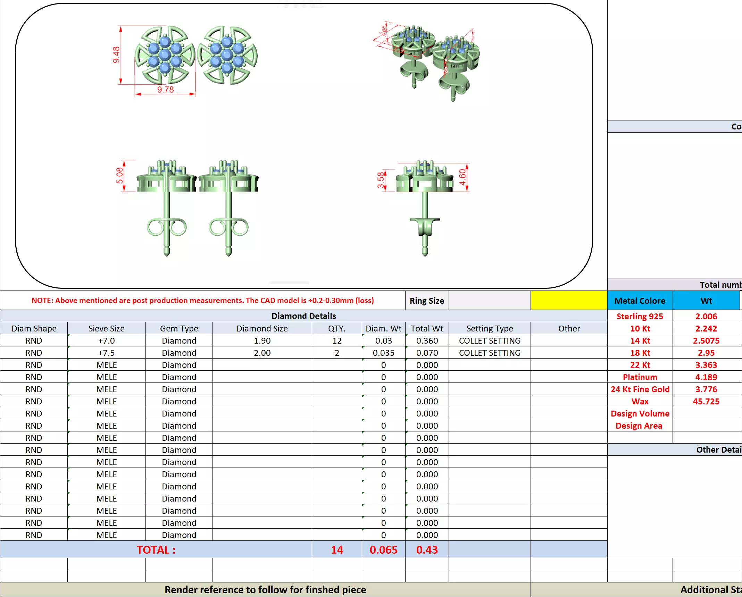Select the TOTAL row label

pos(156,550)
